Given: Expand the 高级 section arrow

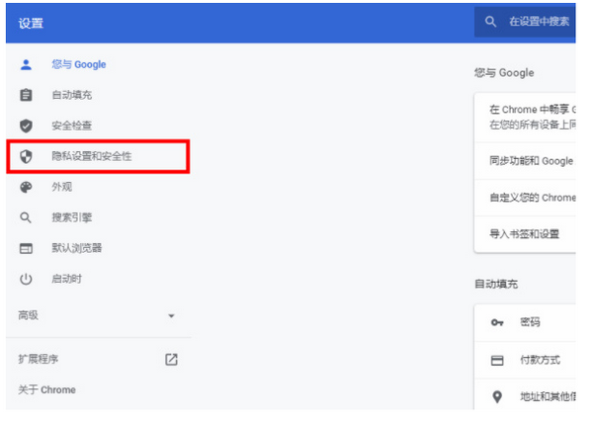Looking at the screenshot, I should 171,316.
